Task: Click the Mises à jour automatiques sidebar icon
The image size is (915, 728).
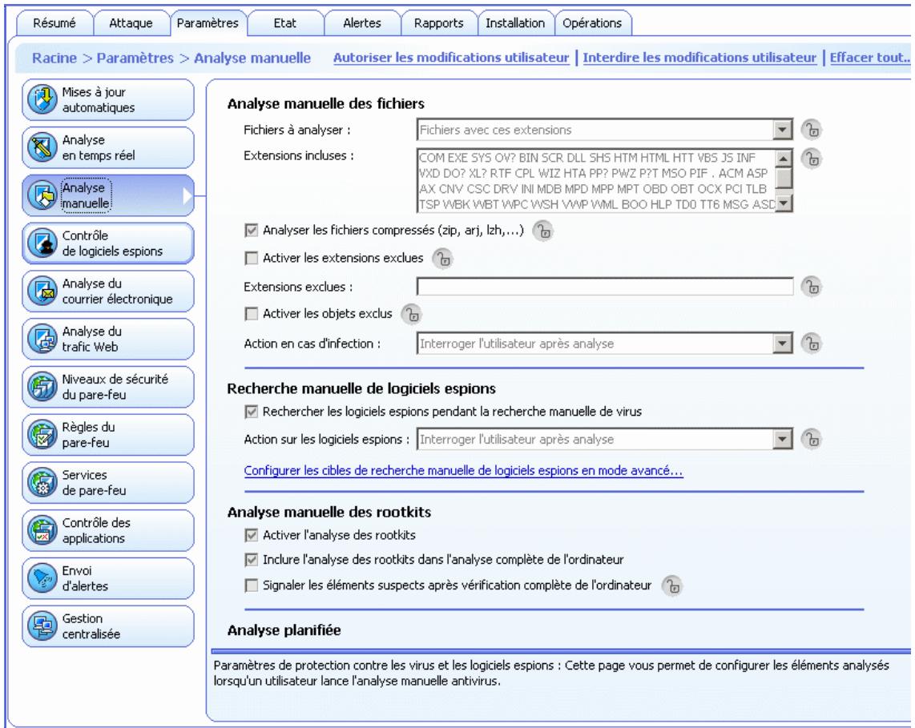Action: [x=42, y=100]
